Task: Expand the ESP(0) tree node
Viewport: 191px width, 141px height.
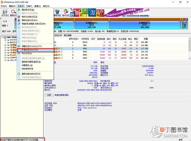Action: 5,40
